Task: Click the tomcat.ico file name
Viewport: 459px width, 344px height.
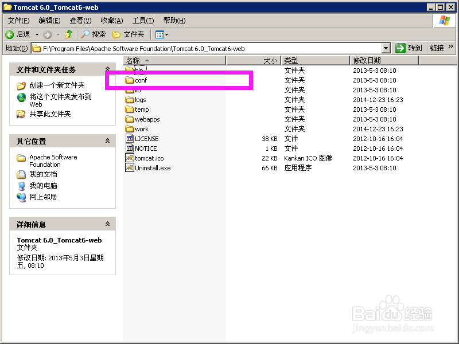Action: [x=149, y=158]
